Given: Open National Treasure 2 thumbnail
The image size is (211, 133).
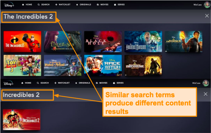Looking at the screenshot, I should click(183, 42).
